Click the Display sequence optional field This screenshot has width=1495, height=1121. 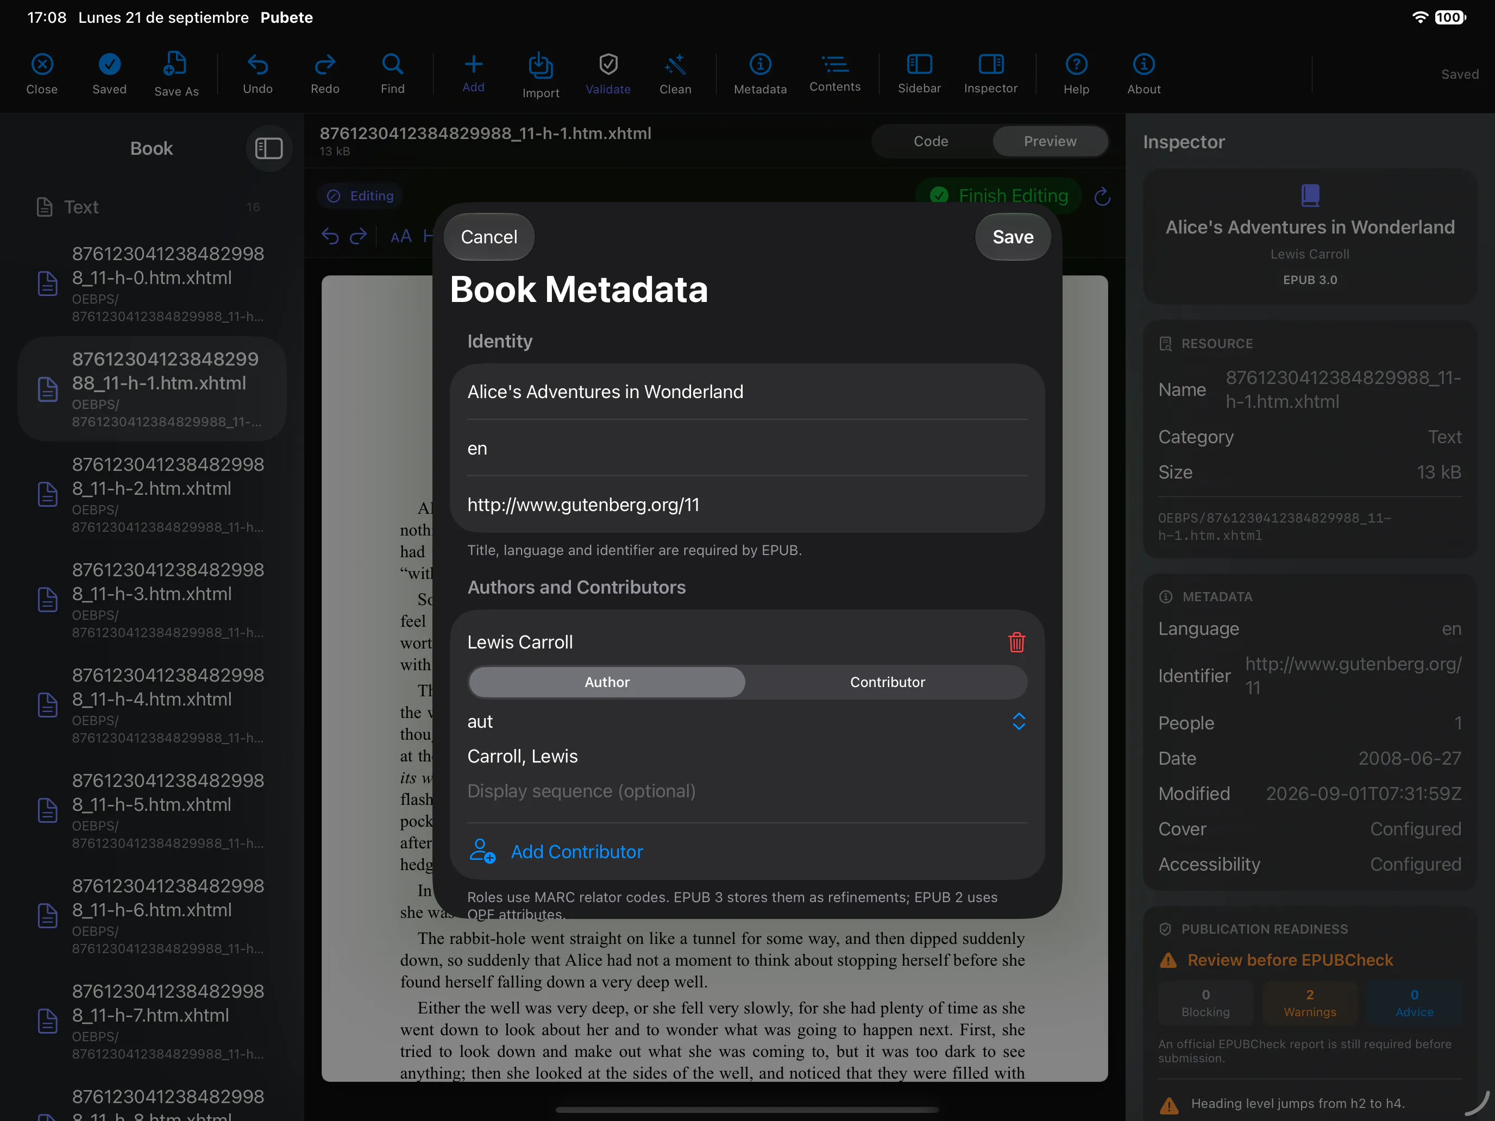[748, 791]
